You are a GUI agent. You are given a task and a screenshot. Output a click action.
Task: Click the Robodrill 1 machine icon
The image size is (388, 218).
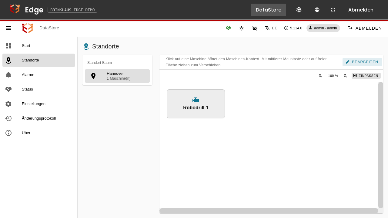(x=196, y=100)
